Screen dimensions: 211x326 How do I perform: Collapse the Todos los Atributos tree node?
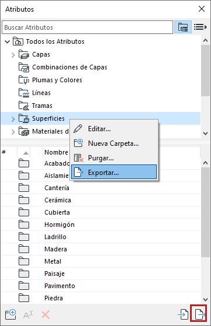click(7, 42)
